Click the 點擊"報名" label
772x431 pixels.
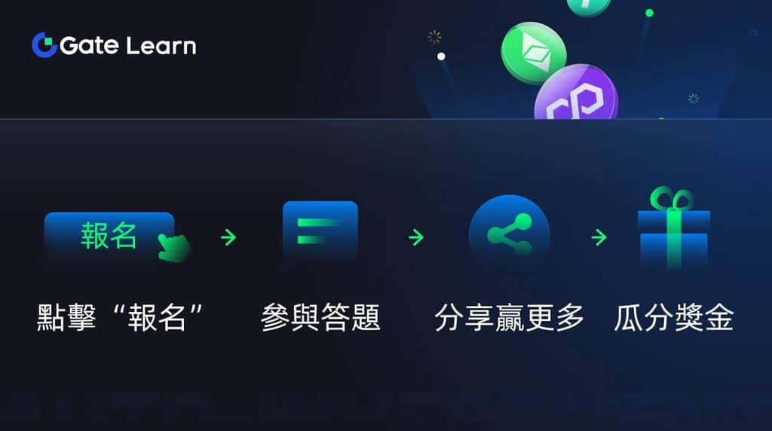120,317
